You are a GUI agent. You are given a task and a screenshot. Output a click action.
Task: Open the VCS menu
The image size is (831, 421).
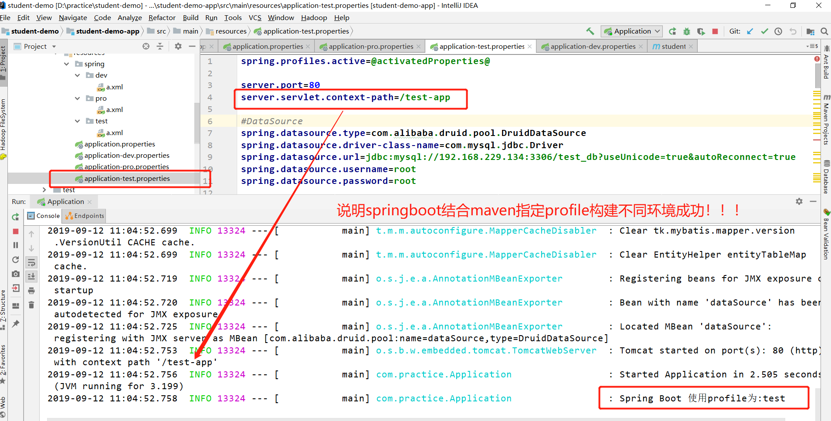click(255, 18)
